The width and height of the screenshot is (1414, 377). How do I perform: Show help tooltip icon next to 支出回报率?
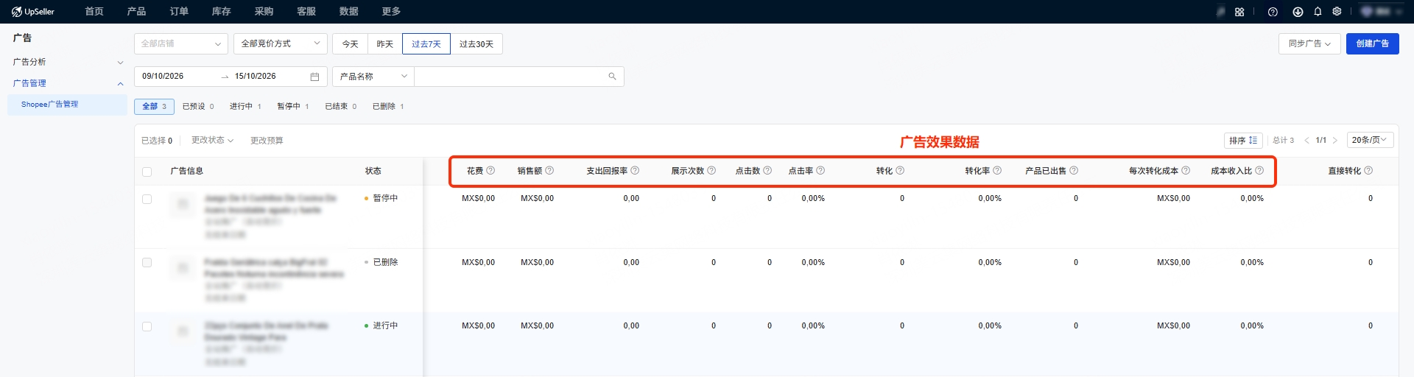[635, 171]
